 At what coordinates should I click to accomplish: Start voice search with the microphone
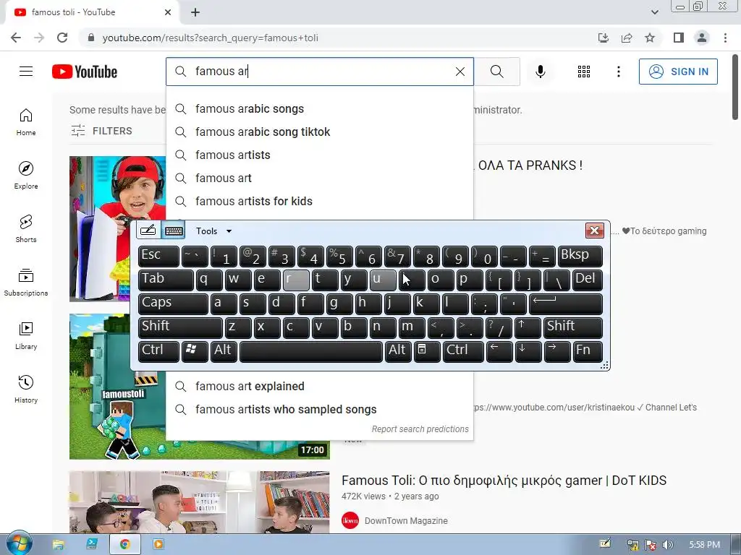(540, 72)
